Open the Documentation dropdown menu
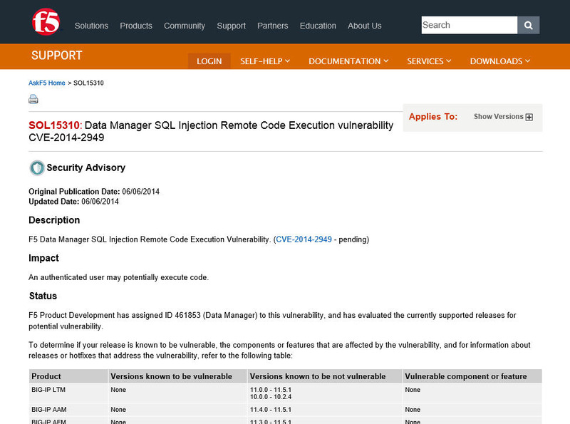The image size is (570, 424). click(x=348, y=61)
